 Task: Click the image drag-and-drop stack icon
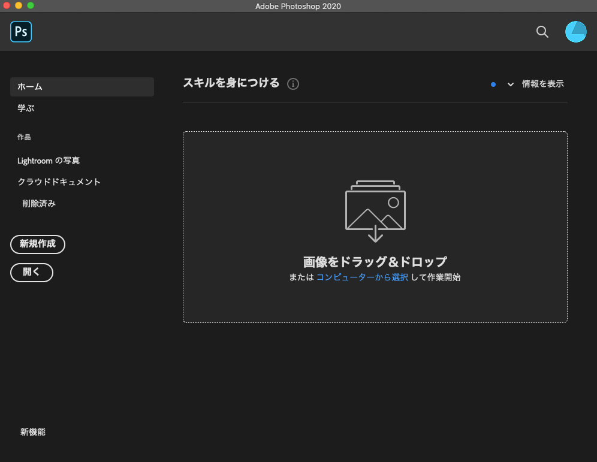(x=375, y=211)
